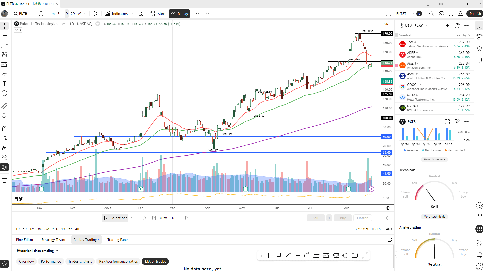This screenshot has width=483, height=271.
Task: Toggle visibility of all drawings
Action: pos(5,157)
